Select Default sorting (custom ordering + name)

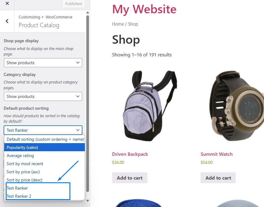coord(45,139)
